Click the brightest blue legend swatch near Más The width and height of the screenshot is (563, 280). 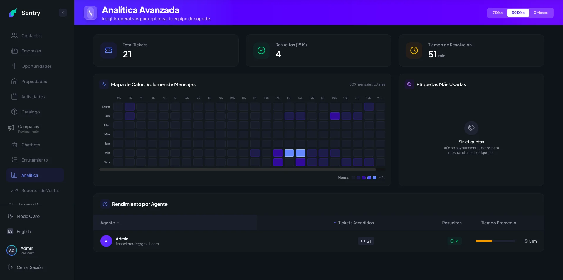[x=374, y=178]
